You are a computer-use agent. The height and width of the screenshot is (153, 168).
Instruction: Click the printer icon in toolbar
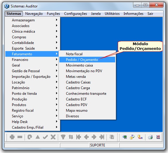(x=150, y=137)
